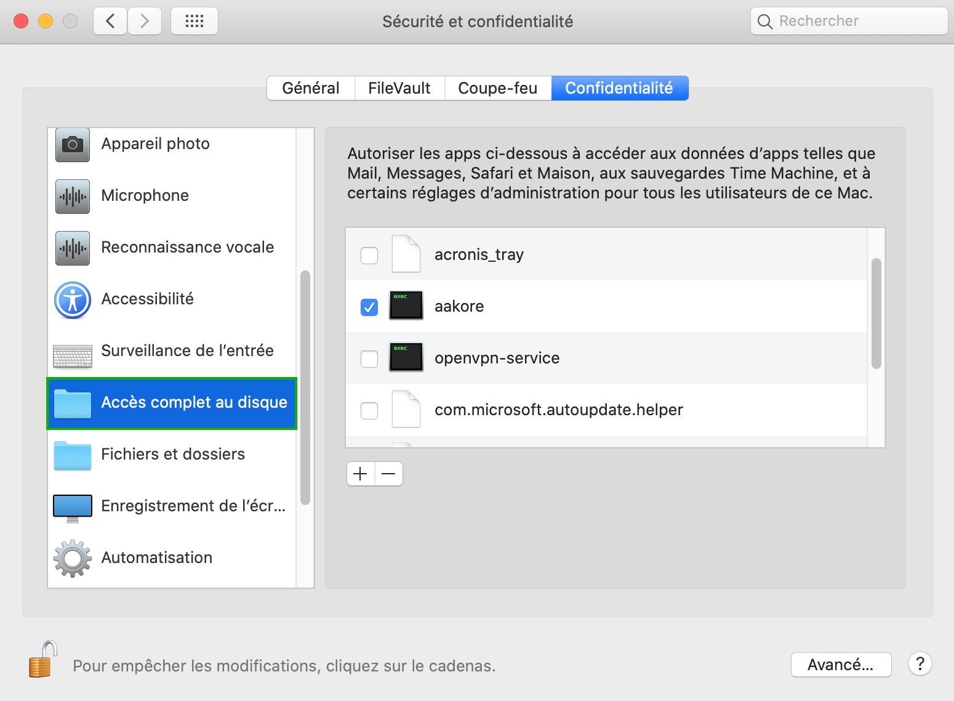This screenshot has height=701, width=954.
Task: Select the aakore name in the list
Action: coord(459,306)
